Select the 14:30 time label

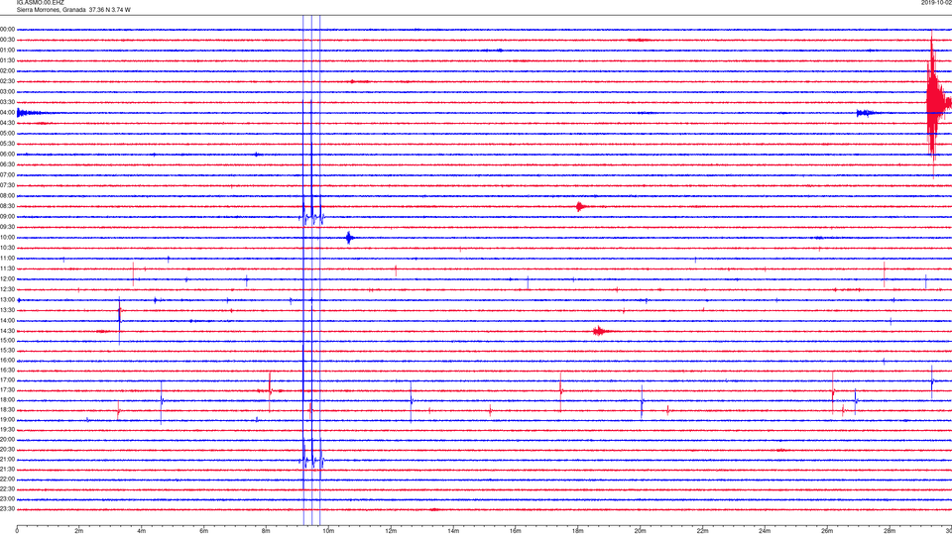coord(7,331)
